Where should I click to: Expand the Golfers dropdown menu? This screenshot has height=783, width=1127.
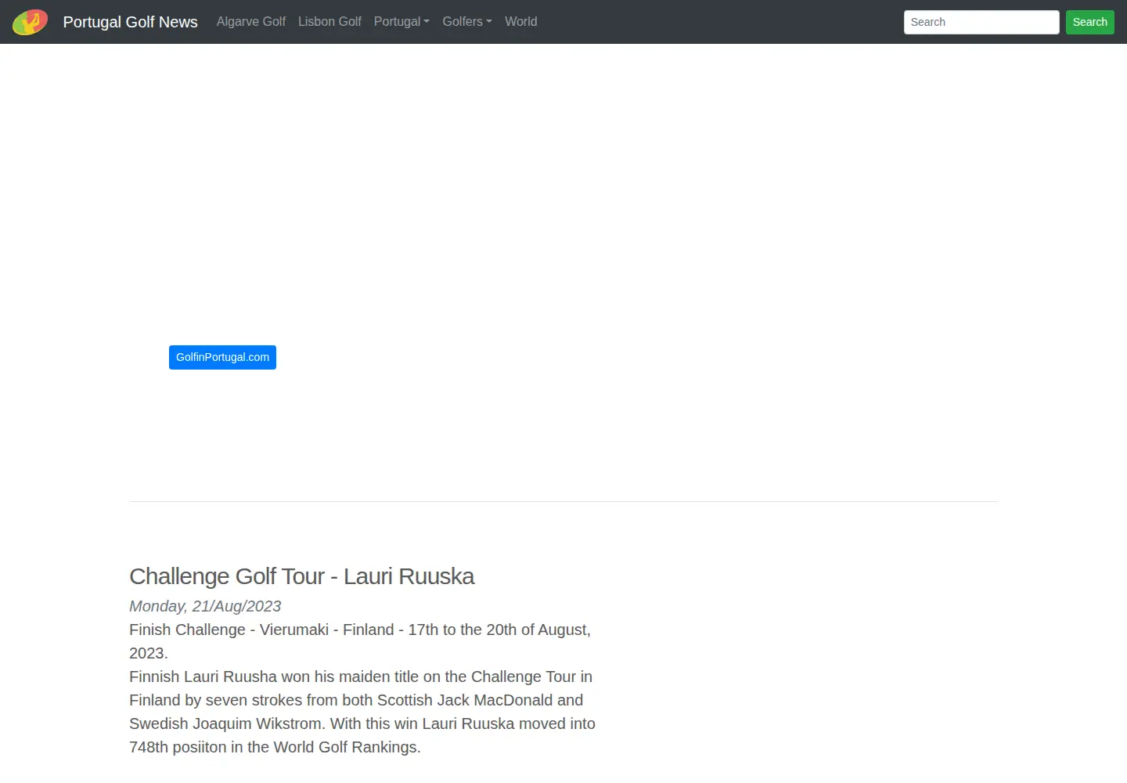[467, 22]
